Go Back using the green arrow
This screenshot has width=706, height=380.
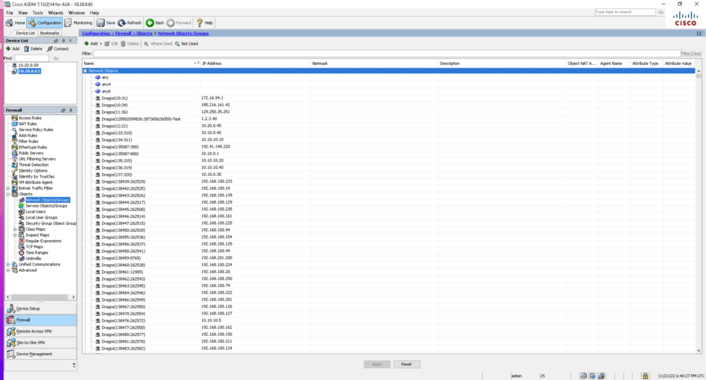pyautogui.click(x=155, y=23)
